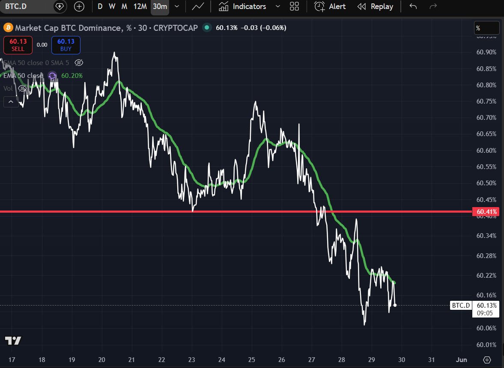Click the 0.00 spread value

pos(42,45)
